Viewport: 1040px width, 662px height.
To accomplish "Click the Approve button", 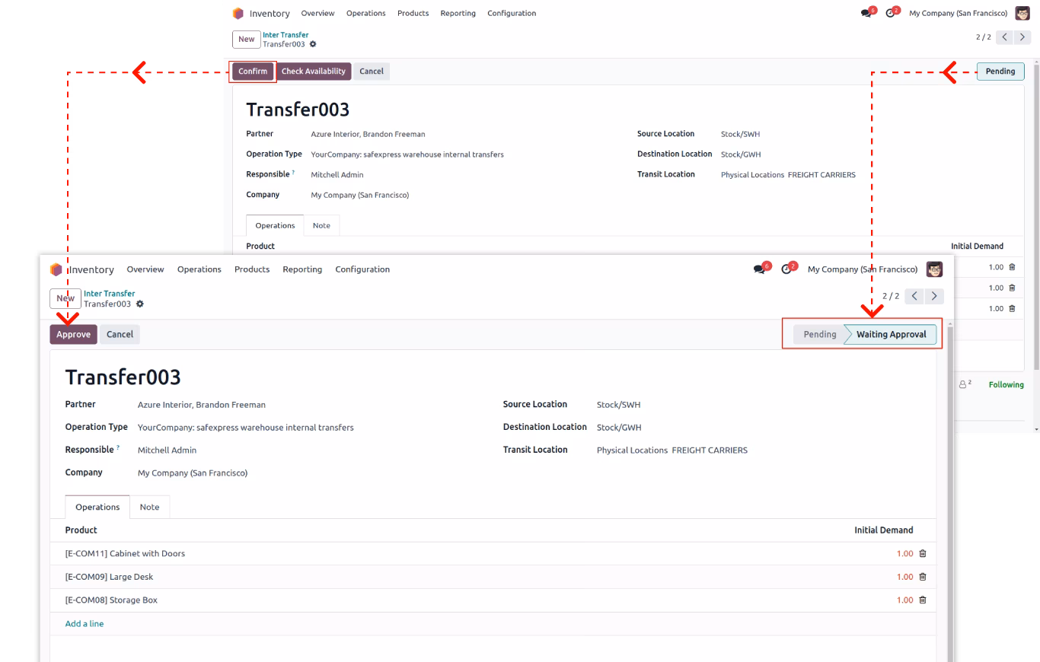I will (74, 334).
